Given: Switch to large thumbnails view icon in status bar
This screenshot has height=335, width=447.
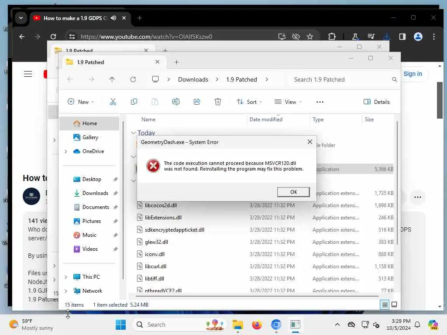Looking at the screenshot, I should click(394, 305).
